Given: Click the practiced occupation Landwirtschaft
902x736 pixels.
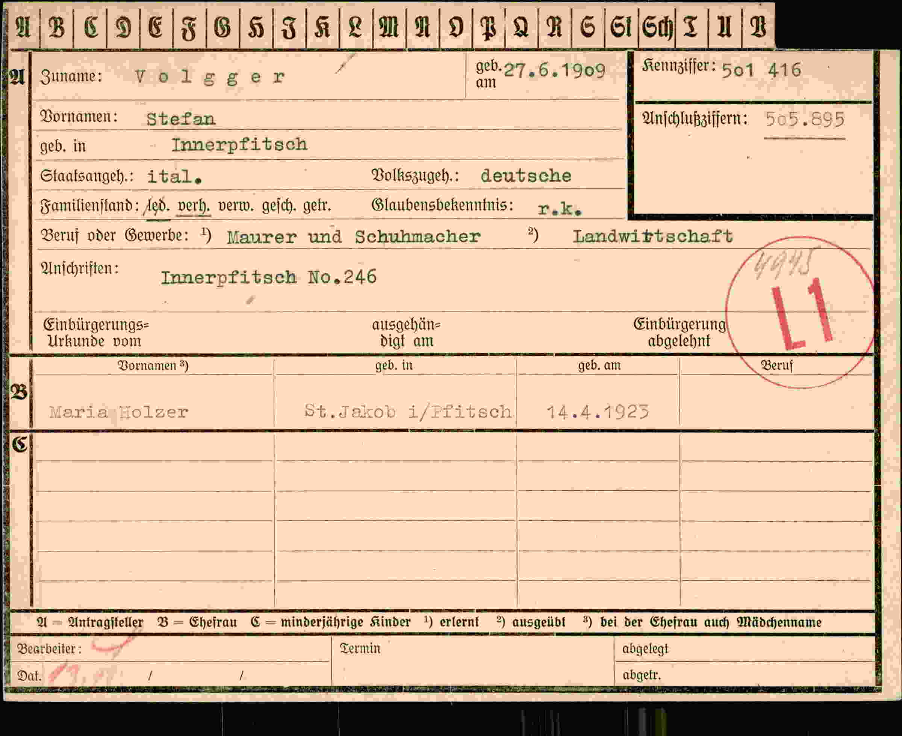Looking at the screenshot, I should pyautogui.click(x=653, y=236).
